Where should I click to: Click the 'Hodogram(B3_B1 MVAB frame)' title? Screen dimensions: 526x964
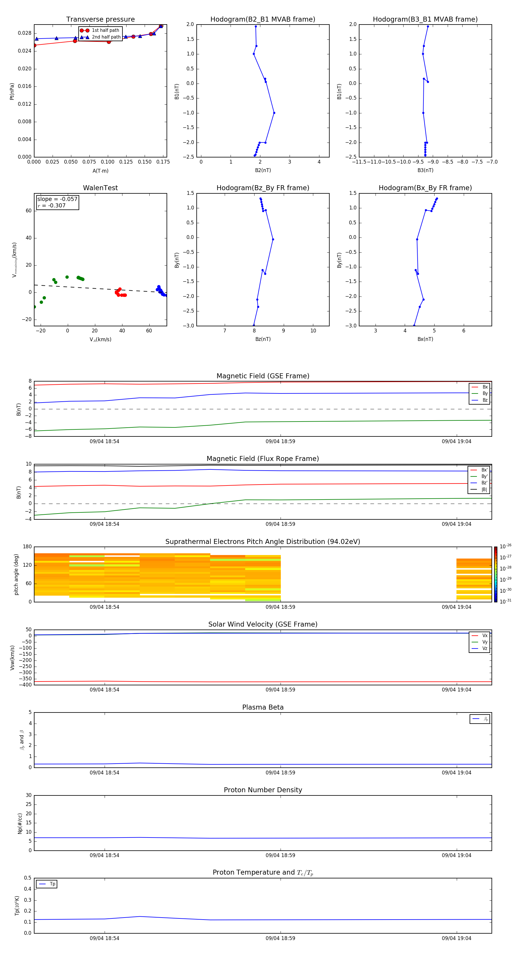pyautogui.click(x=425, y=20)
